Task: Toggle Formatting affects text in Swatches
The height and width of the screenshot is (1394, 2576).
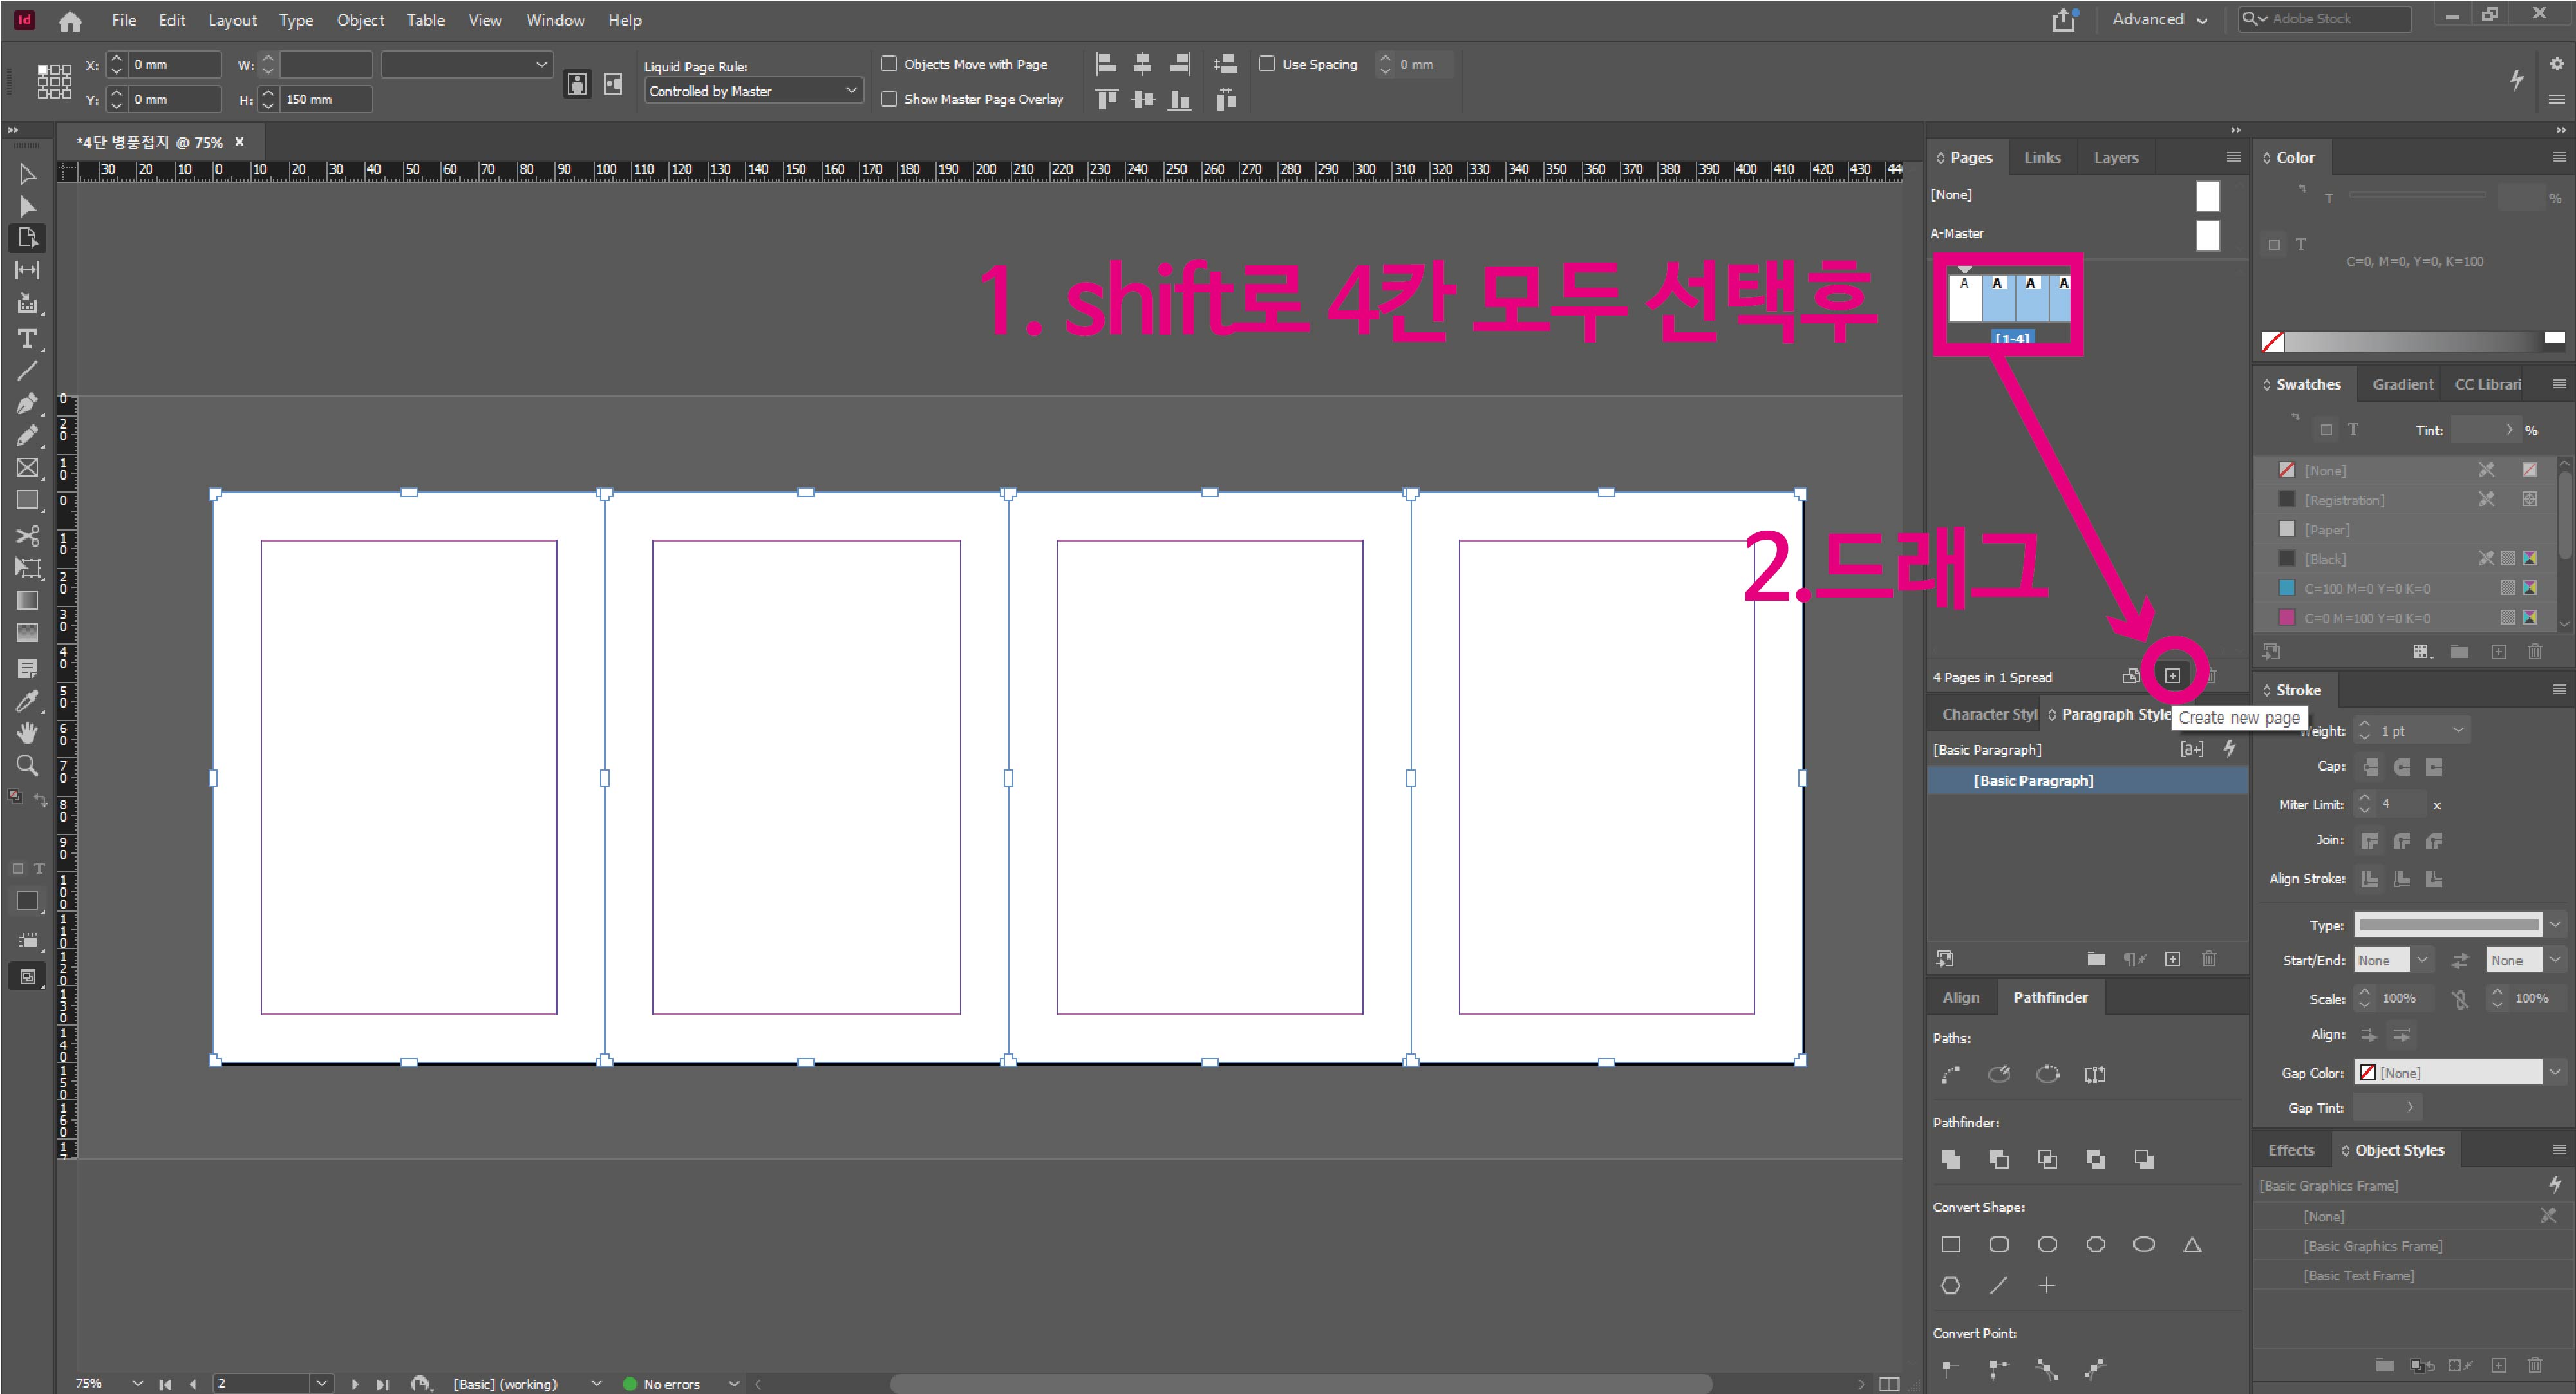Action: point(2353,430)
